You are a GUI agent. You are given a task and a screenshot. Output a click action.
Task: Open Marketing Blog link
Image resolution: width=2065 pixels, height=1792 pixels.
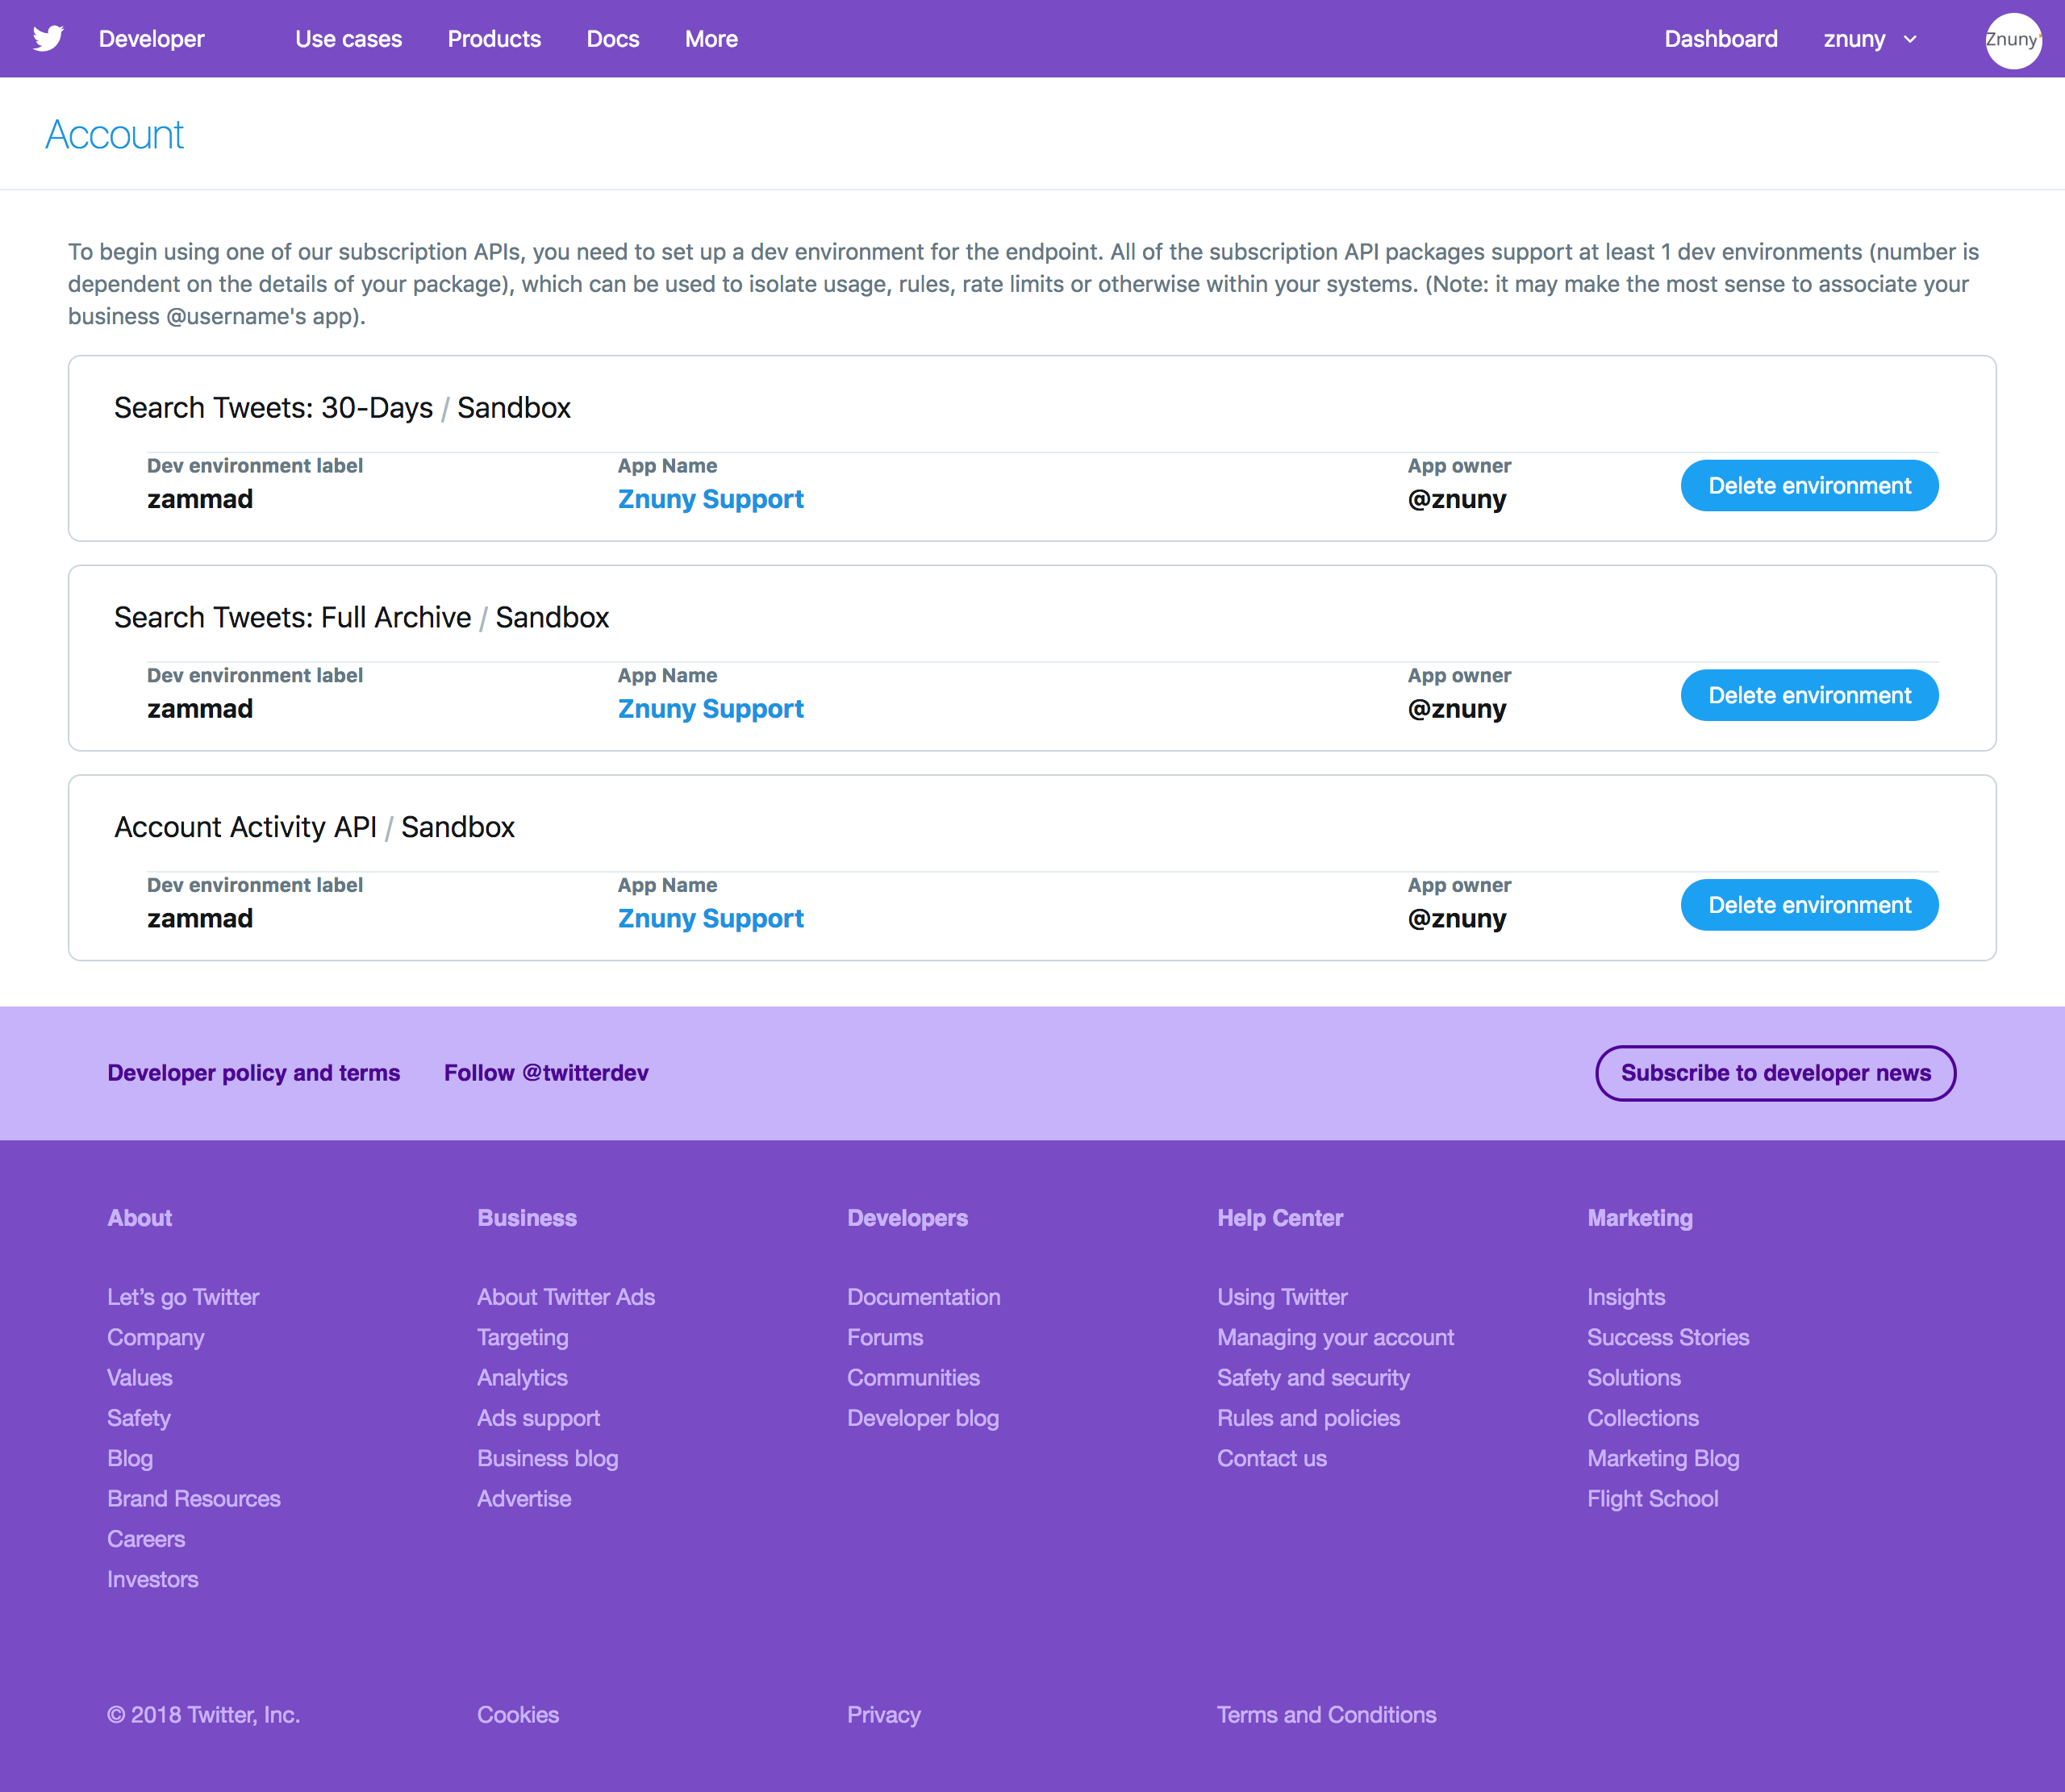(1663, 1458)
